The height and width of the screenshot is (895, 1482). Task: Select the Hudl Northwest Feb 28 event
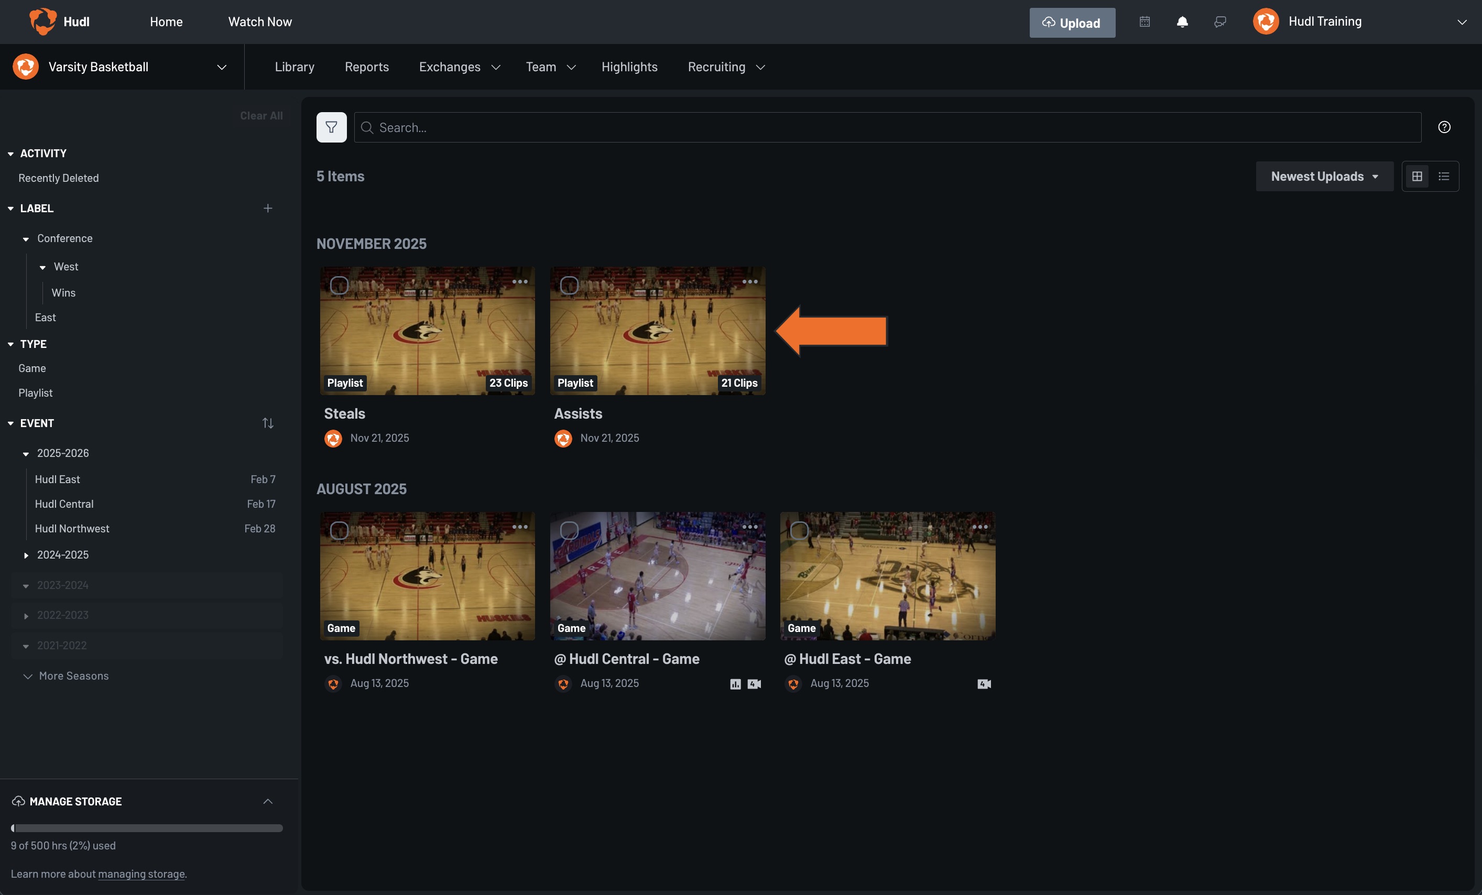[155, 529]
